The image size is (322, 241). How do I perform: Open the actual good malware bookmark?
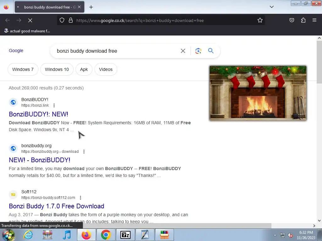(27, 31)
